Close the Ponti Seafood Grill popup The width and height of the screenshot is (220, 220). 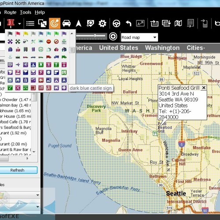(204, 88)
